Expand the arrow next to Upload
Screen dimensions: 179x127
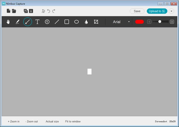172,11
